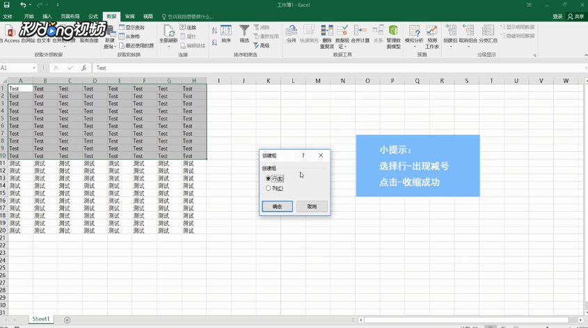Open the Undo history dropdown arrow

(x=31, y=5)
